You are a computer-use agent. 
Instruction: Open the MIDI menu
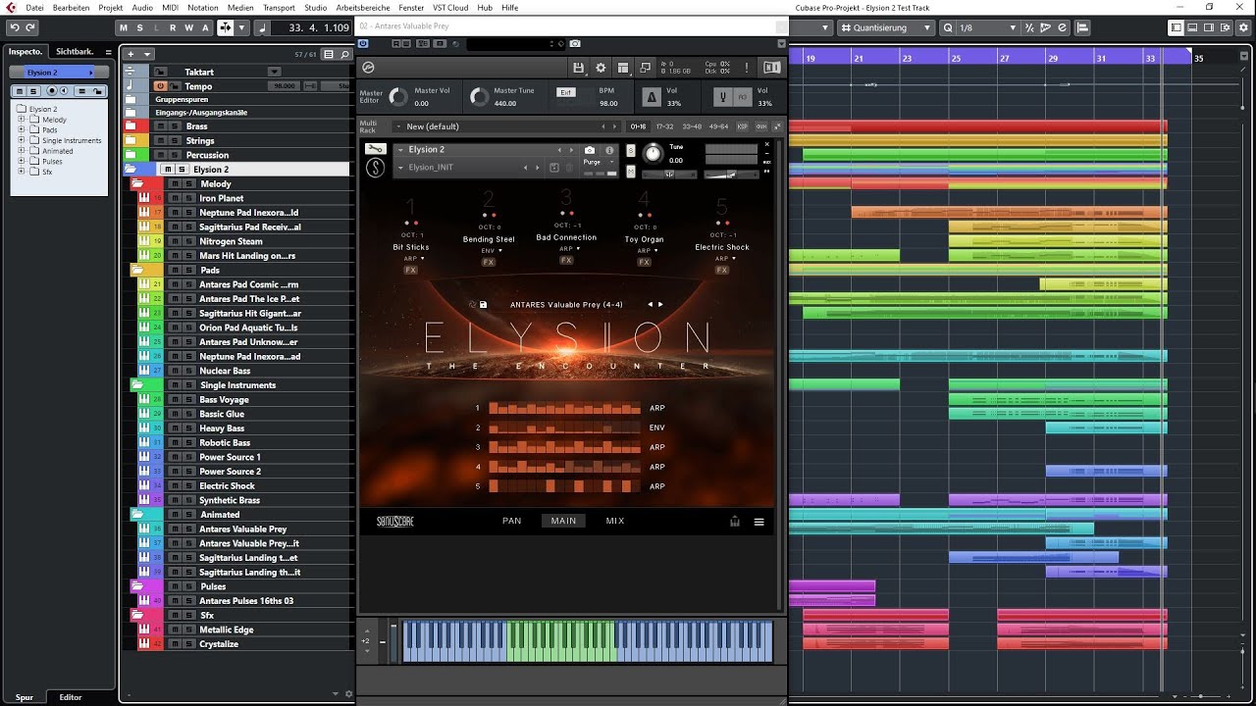tap(171, 7)
